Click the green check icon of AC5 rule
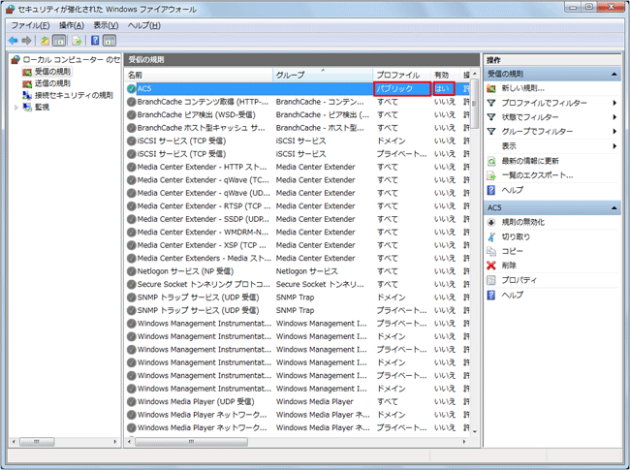 tap(131, 89)
